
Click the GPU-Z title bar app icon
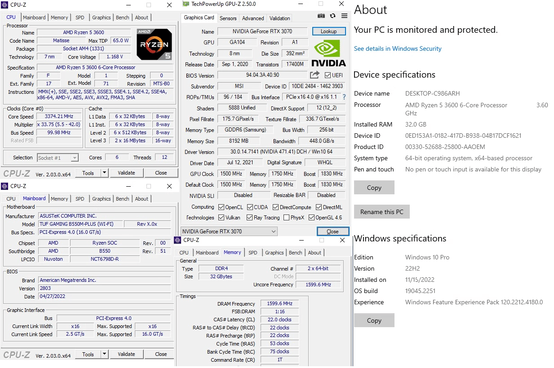(186, 4)
